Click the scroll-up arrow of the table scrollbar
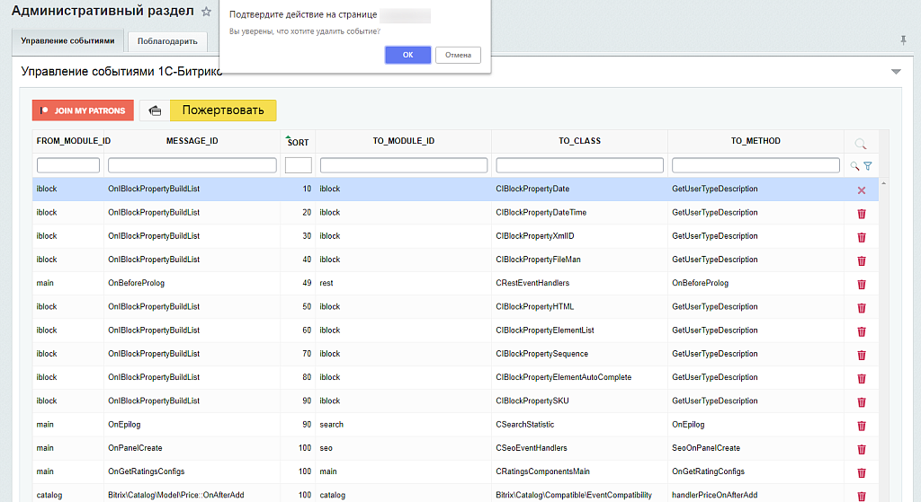 (x=884, y=183)
